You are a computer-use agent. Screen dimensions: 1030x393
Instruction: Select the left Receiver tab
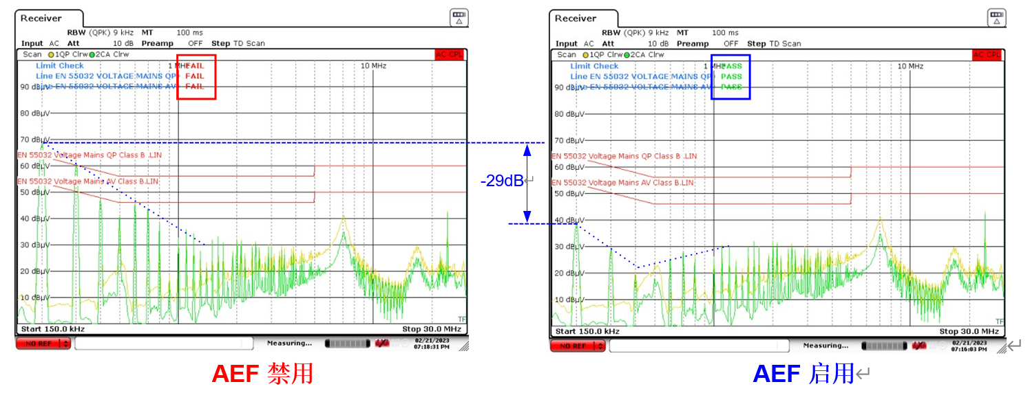pos(41,19)
